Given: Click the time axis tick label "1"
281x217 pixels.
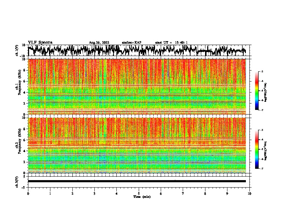Looking at the screenshot, I should point(50,194).
